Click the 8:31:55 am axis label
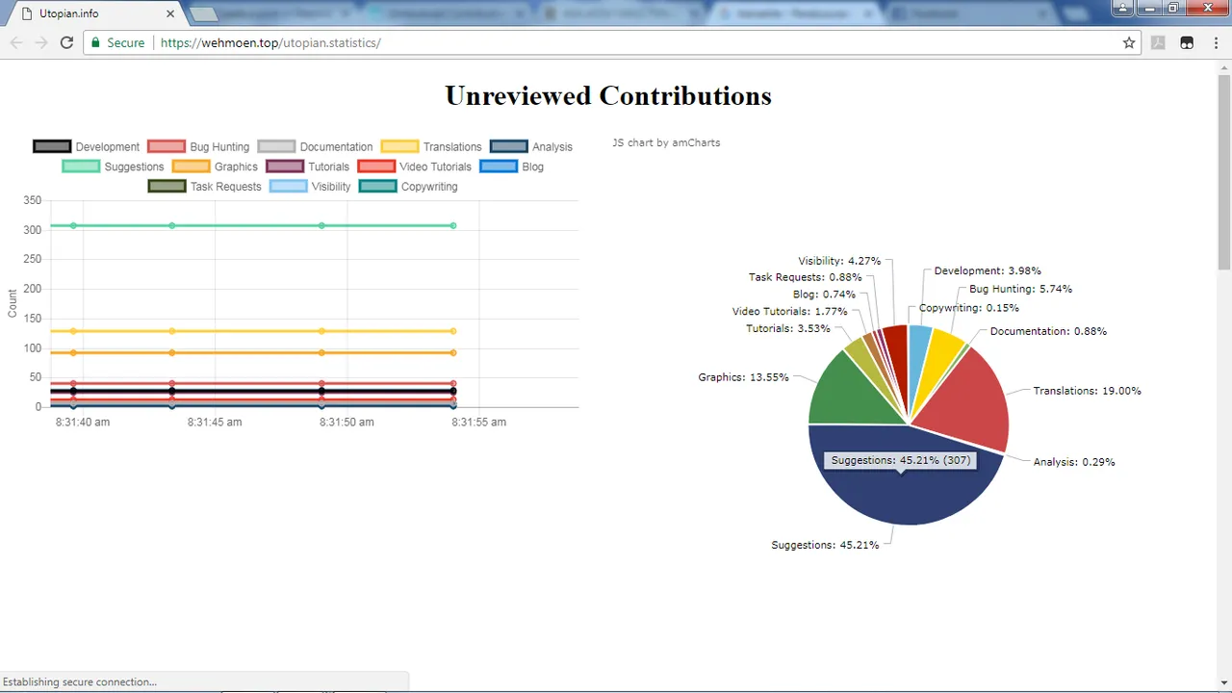 [479, 422]
